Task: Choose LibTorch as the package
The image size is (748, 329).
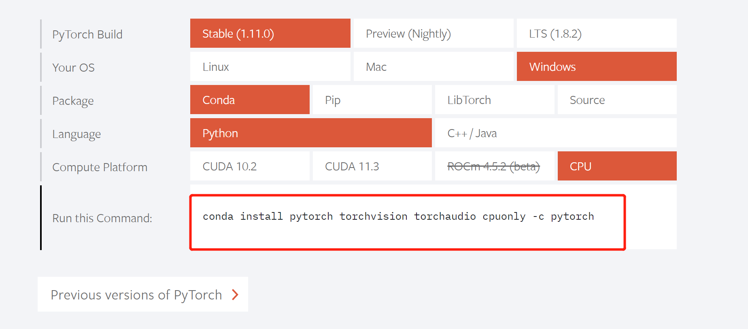Action: click(x=494, y=100)
